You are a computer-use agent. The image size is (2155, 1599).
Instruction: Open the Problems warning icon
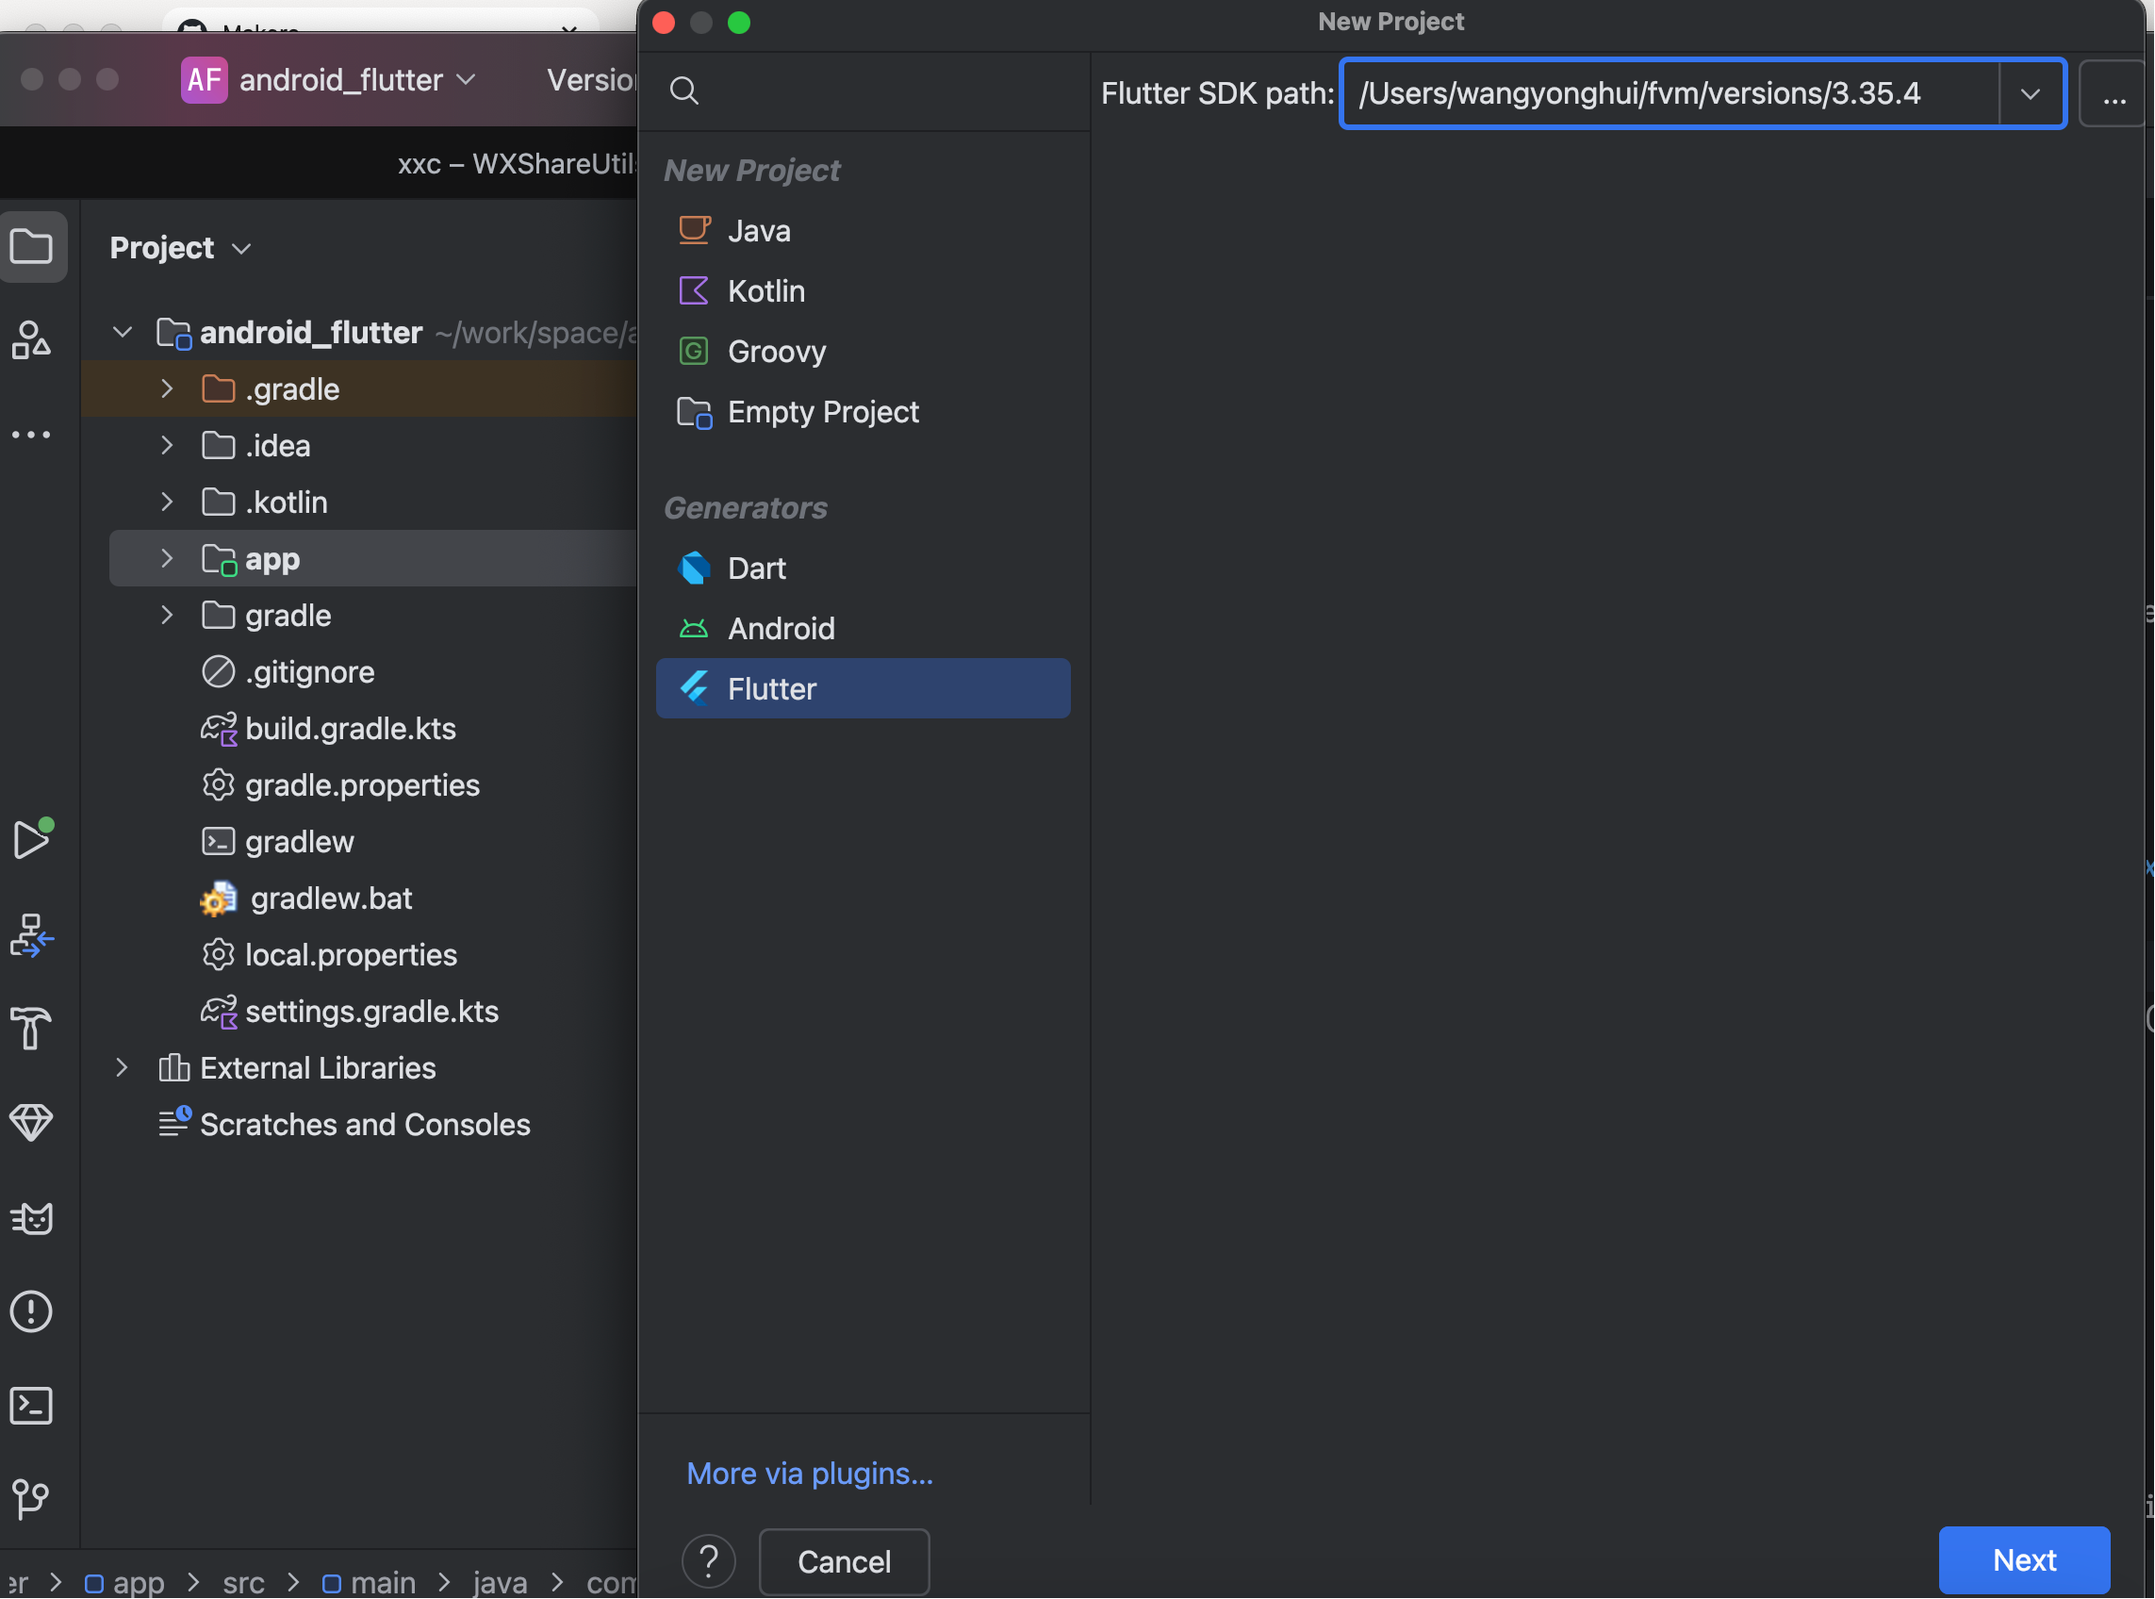pyautogui.click(x=32, y=1312)
